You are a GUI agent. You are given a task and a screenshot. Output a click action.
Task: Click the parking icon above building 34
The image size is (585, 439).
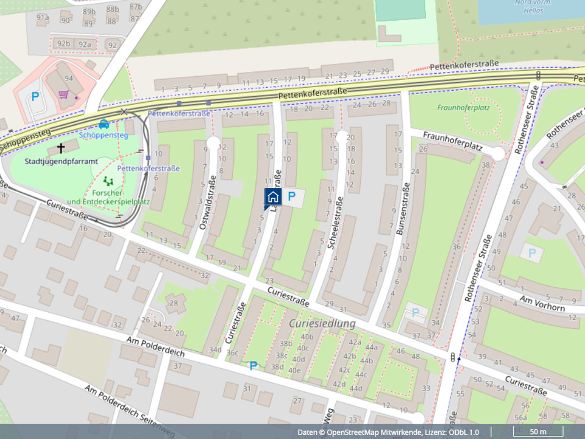click(x=416, y=312)
